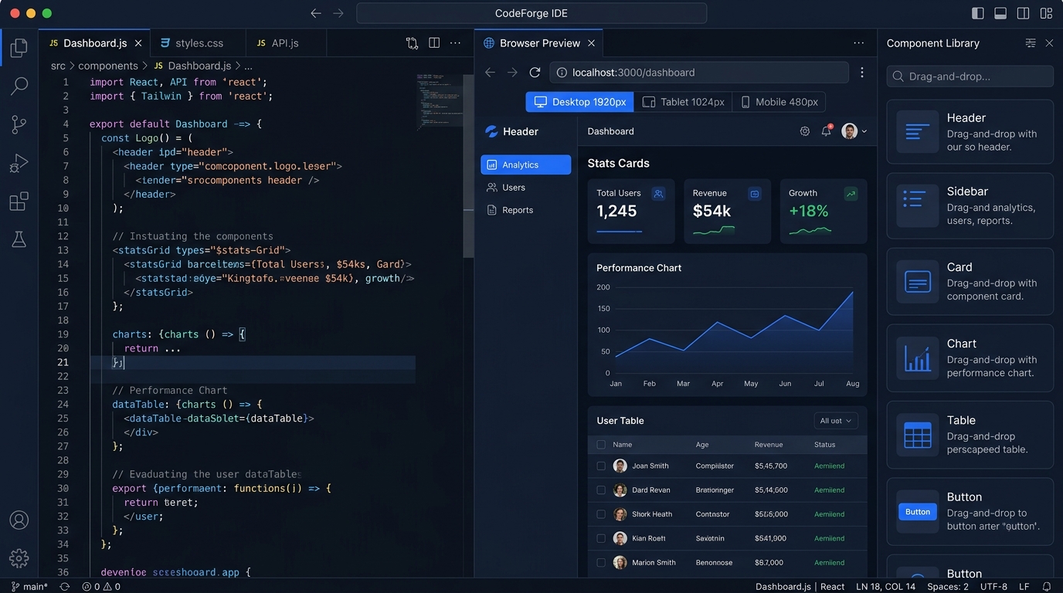
Task: Open the Manage gear icon in activity bar
Action: 19,557
